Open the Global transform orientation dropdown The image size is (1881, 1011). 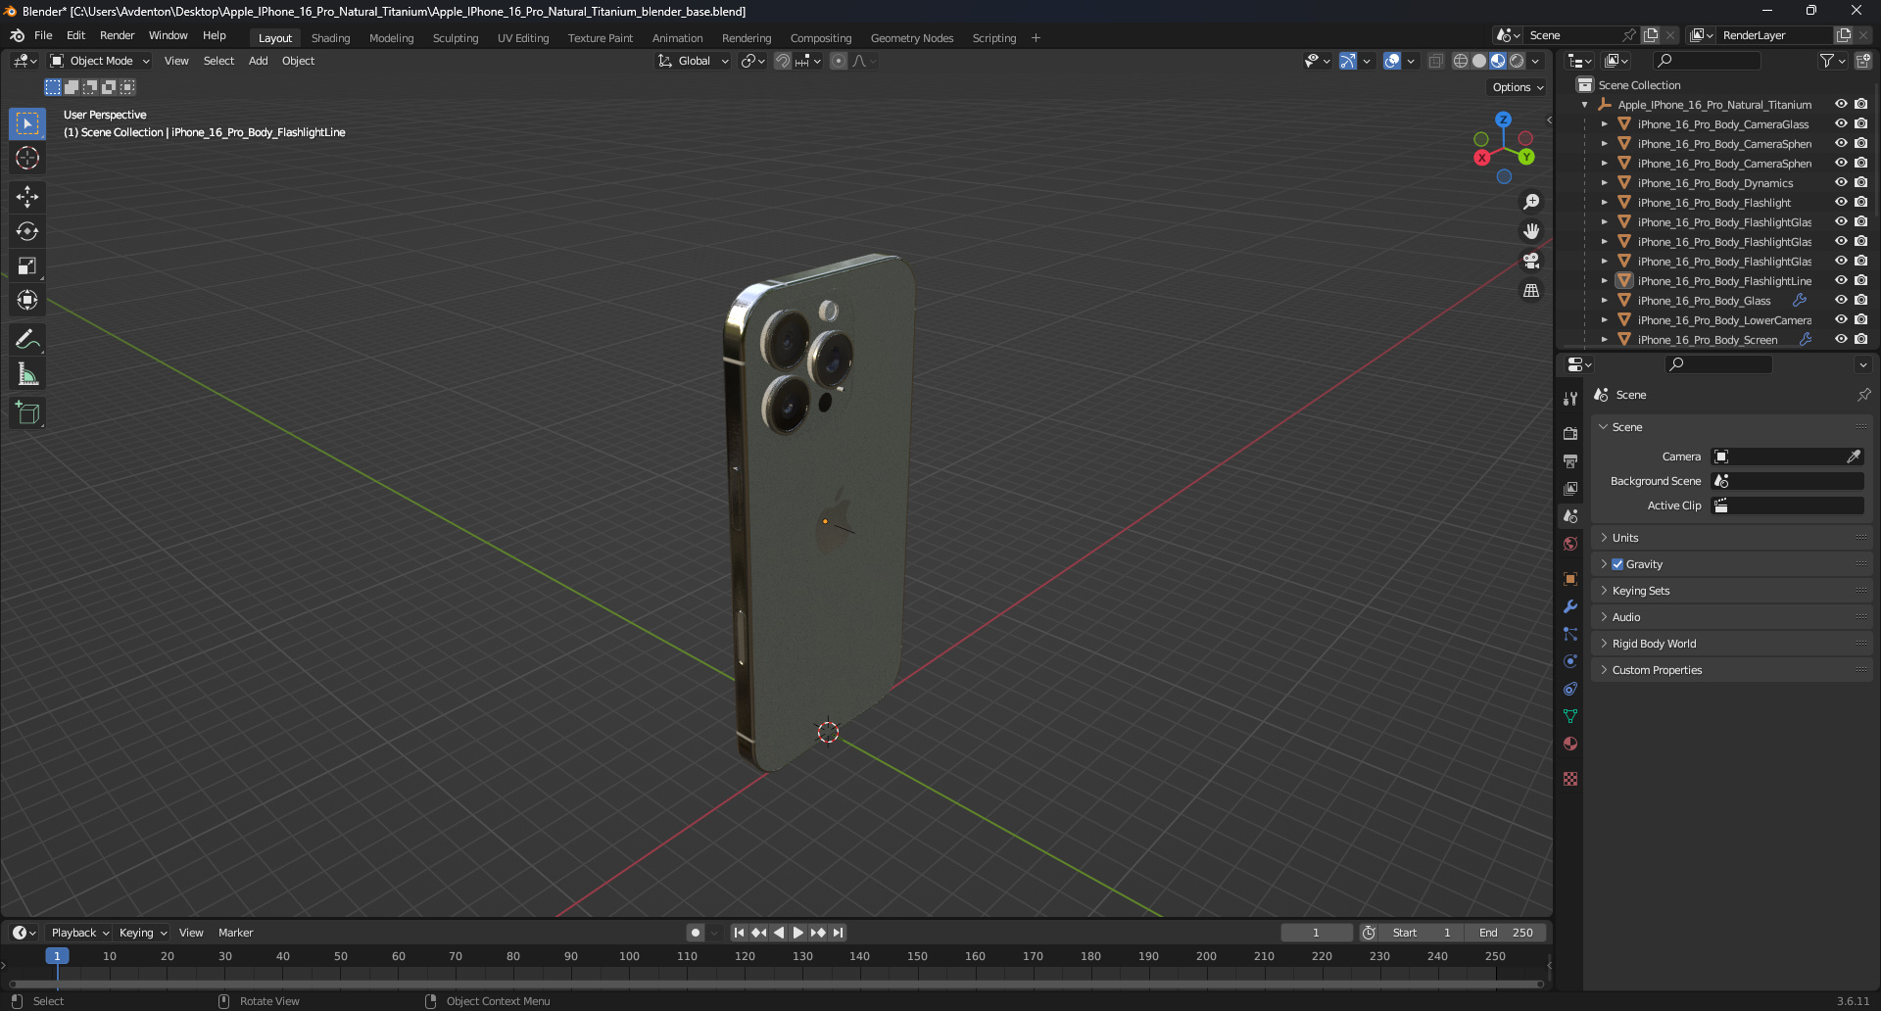tap(694, 61)
